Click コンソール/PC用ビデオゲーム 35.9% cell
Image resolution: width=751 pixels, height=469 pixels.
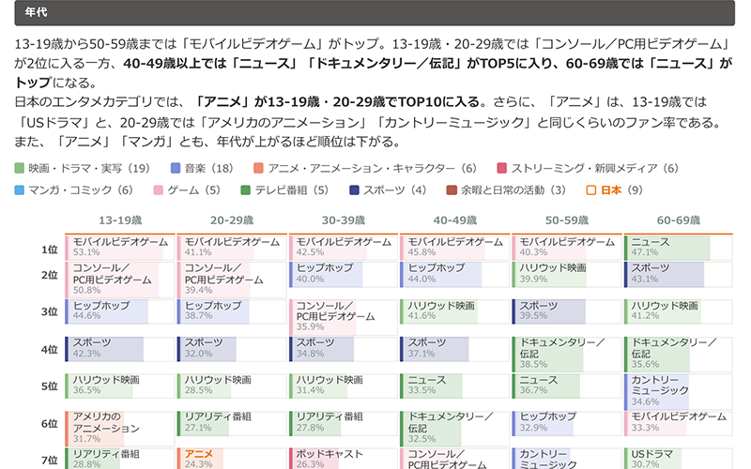click(344, 317)
